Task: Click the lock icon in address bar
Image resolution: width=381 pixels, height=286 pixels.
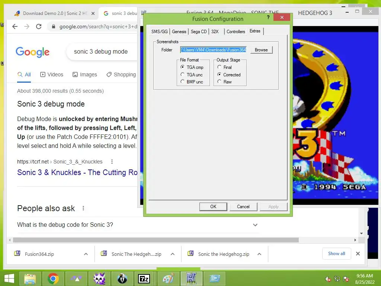Action: [54, 26]
